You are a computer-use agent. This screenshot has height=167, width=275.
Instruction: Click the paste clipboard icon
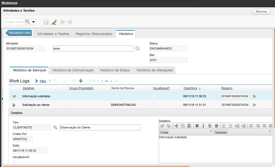[189, 126]
